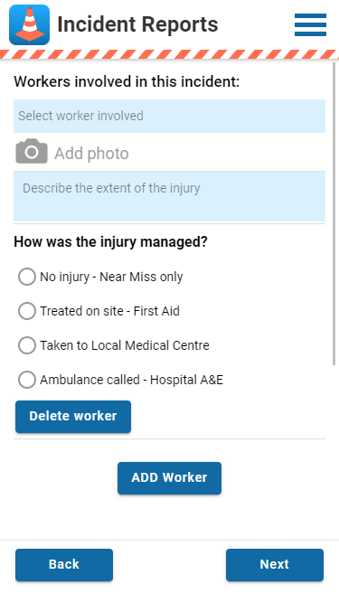Click the ADD Worker button
This screenshot has width=339, height=603.
pos(170,478)
